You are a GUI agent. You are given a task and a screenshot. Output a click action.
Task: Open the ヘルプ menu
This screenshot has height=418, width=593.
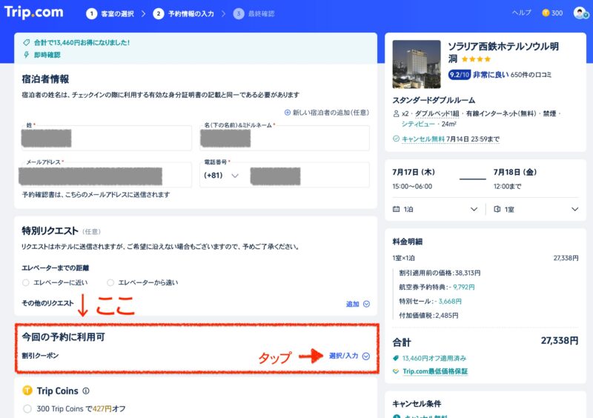coord(522,13)
